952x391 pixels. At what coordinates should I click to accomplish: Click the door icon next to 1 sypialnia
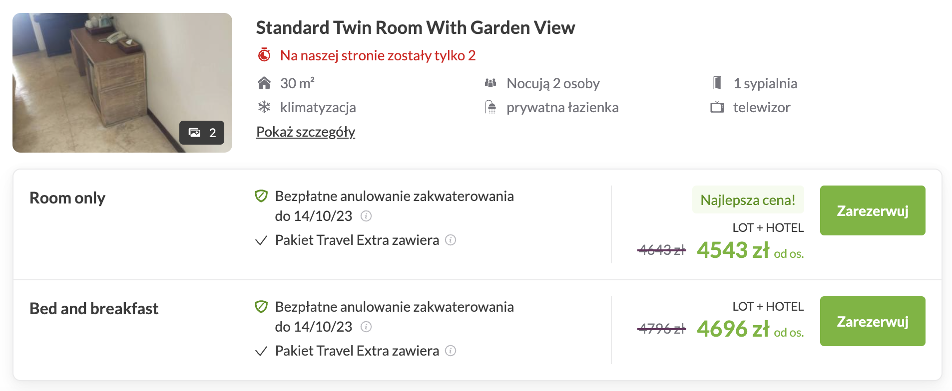click(718, 83)
